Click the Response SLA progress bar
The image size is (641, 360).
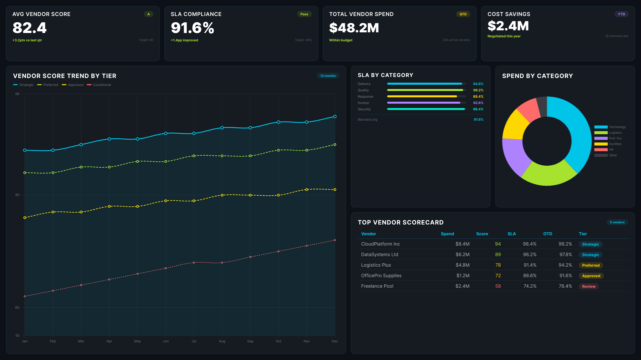coord(427,96)
